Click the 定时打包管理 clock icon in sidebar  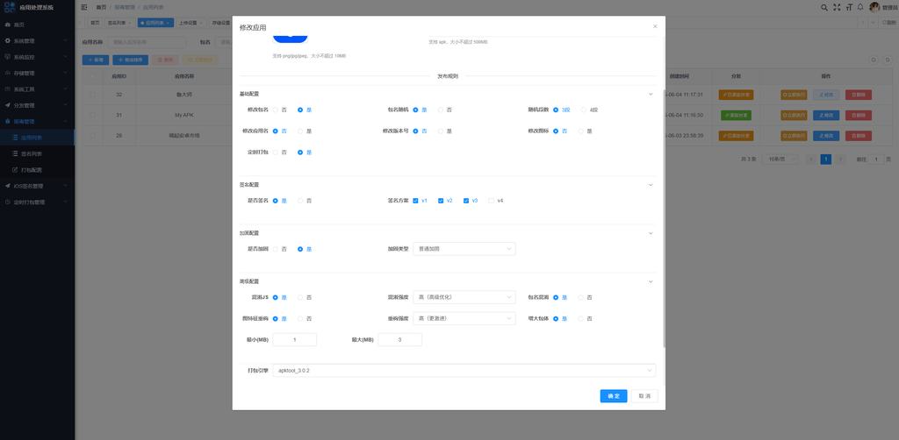(7, 202)
